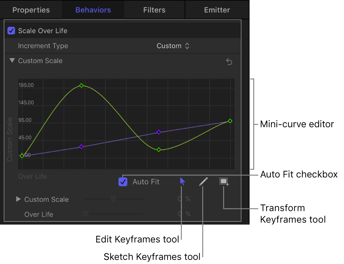This screenshot has width=344, height=264.
Task: Reset Custom Scale using the reset arrow
Action: point(229,62)
